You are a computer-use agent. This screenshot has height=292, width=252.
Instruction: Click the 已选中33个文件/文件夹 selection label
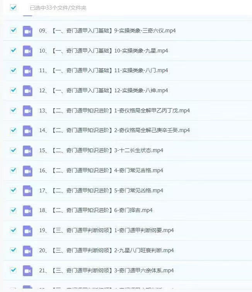click(x=58, y=8)
